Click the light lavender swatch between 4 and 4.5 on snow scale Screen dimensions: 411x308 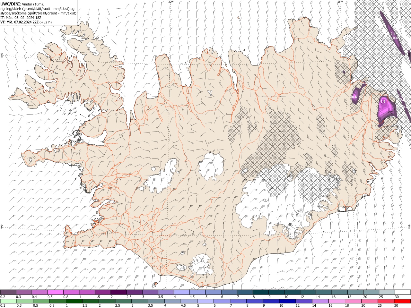(181, 292)
